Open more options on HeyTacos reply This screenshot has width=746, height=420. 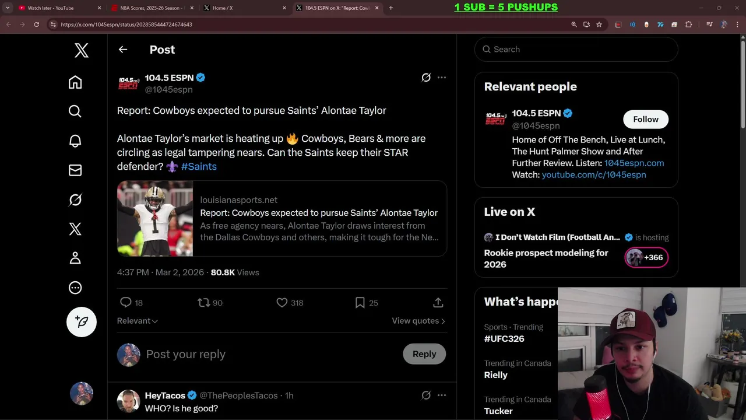(442, 395)
